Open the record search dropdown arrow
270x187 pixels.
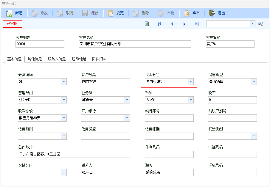252,24
